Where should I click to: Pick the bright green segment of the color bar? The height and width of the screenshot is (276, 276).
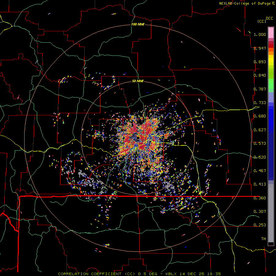click(271, 84)
